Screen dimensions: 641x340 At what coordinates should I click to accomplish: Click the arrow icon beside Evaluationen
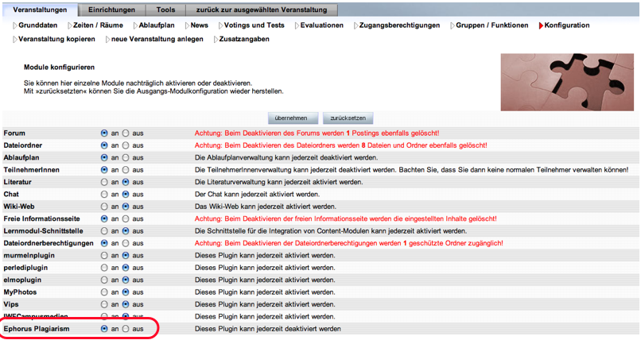coord(297,25)
